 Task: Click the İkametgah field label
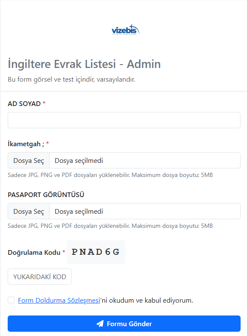[26, 144]
